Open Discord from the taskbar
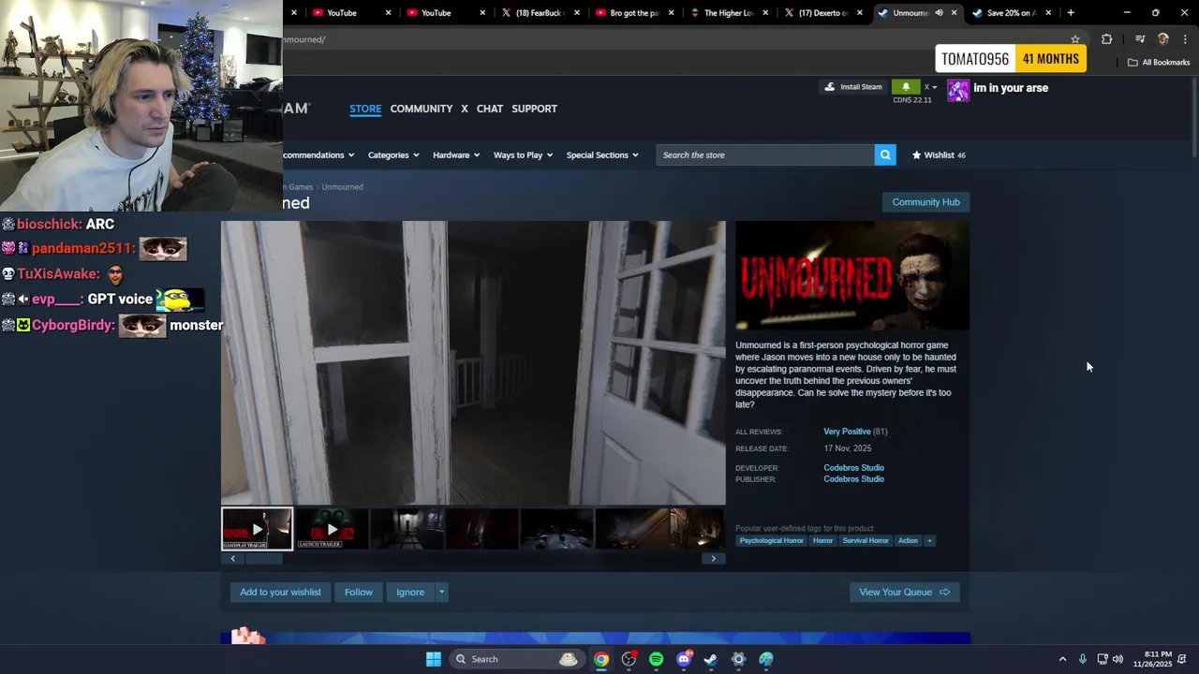This screenshot has height=674, width=1199. tap(684, 659)
